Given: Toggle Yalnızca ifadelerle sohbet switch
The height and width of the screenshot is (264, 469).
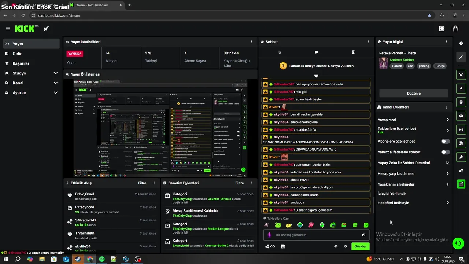Looking at the screenshot, I should click(x=446, y=152).
